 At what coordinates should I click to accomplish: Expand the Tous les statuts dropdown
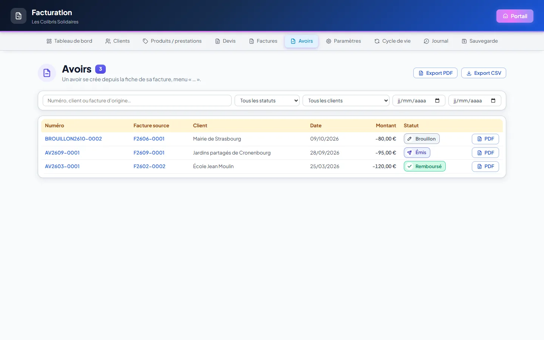(x=267, y=100)
